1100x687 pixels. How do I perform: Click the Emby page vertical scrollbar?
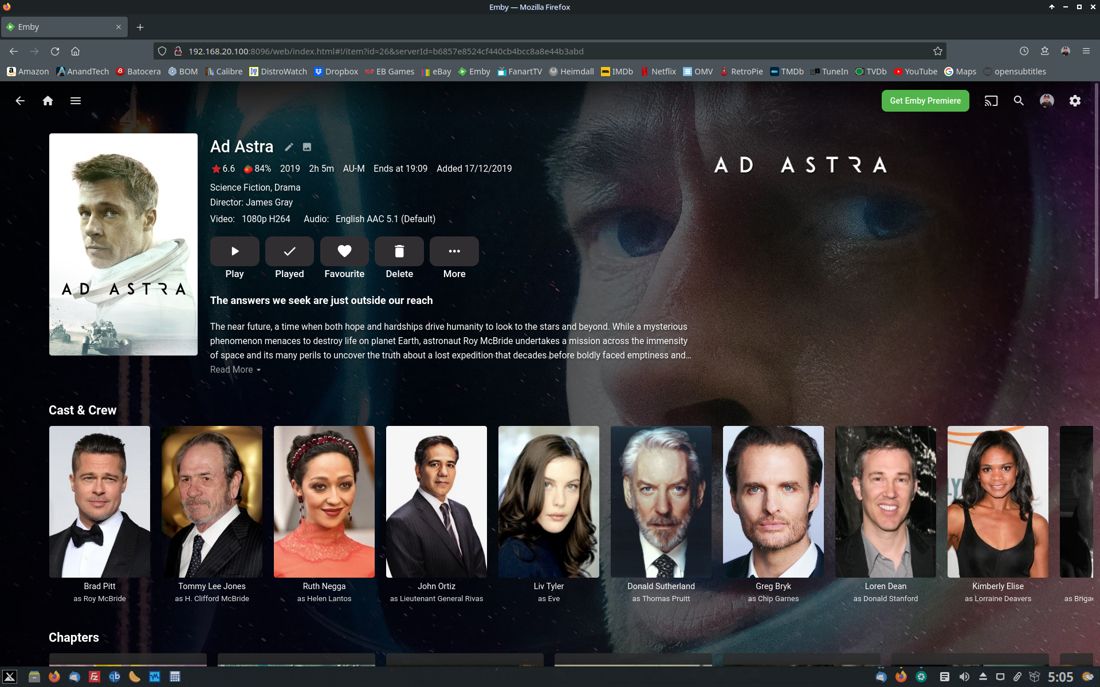[1097, 192]
